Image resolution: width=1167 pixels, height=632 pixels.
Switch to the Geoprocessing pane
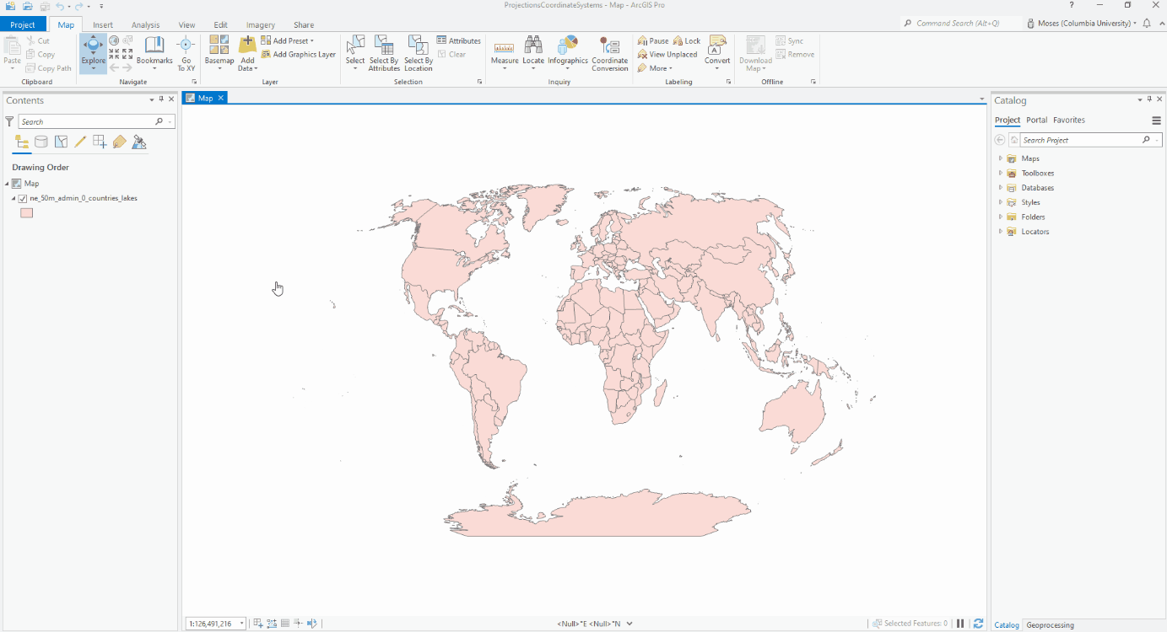pyautogui.click(x=1050, y=624)
